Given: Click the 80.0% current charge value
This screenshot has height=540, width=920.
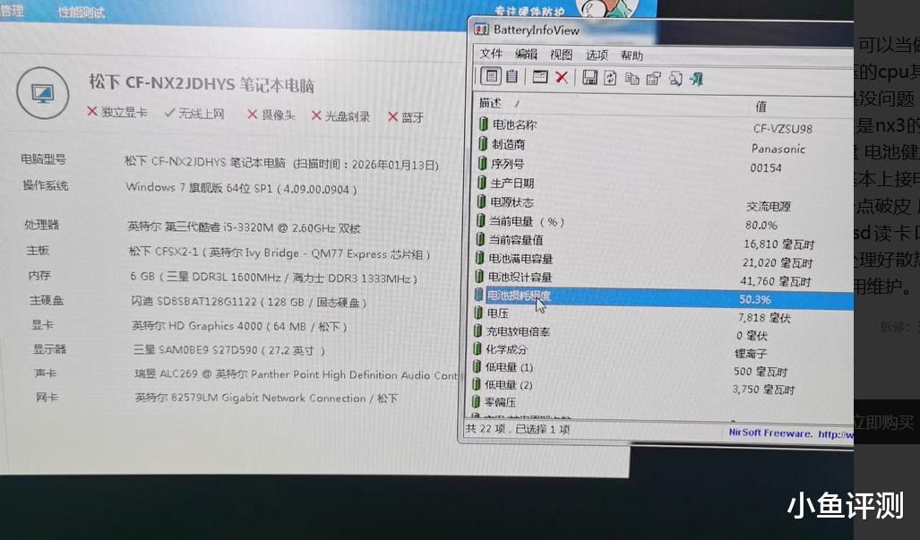Looking at the screenshot, I should 761,225.
